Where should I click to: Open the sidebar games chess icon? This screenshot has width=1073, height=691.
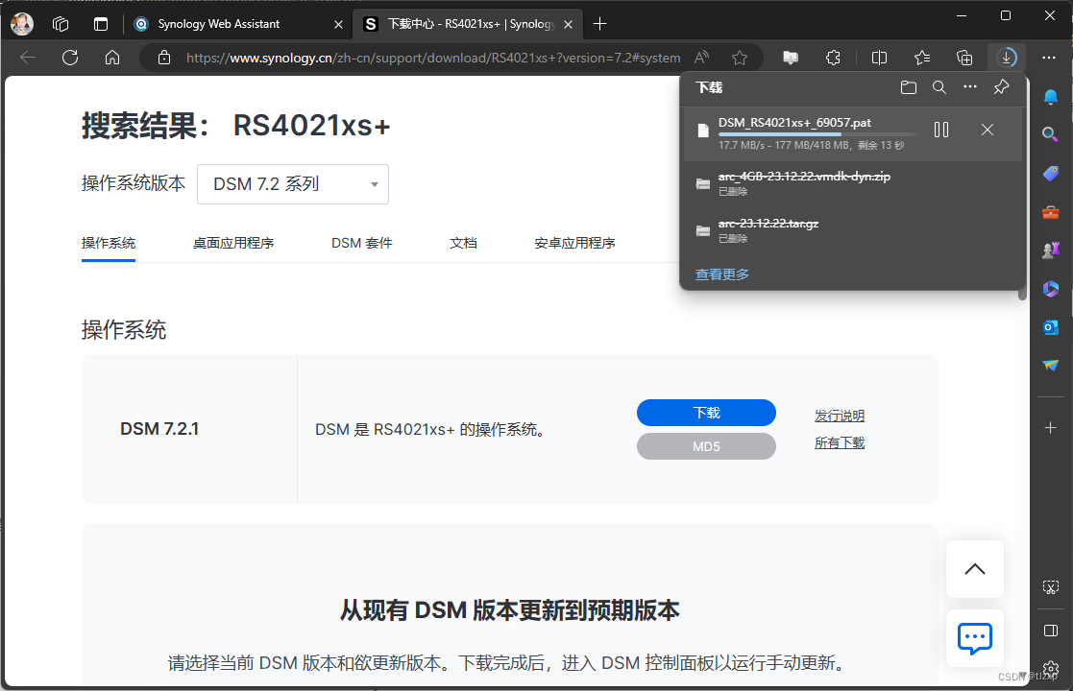tap(1050, 250)
